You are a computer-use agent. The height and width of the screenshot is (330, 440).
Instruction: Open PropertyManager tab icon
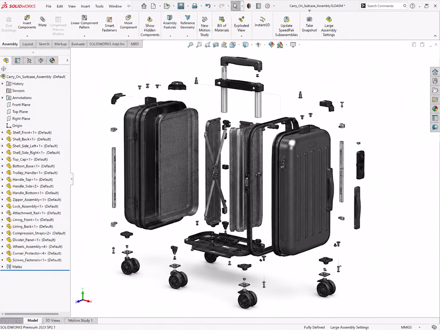click(x=17, y=60)
